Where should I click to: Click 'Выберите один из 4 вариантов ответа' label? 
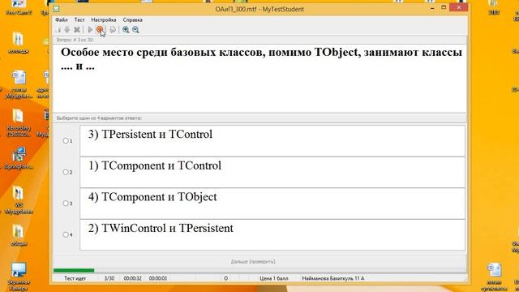99,118
